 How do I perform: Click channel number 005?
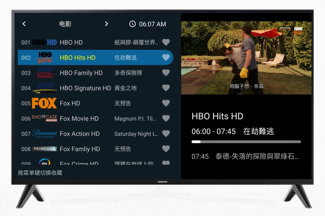coord(26,103)
